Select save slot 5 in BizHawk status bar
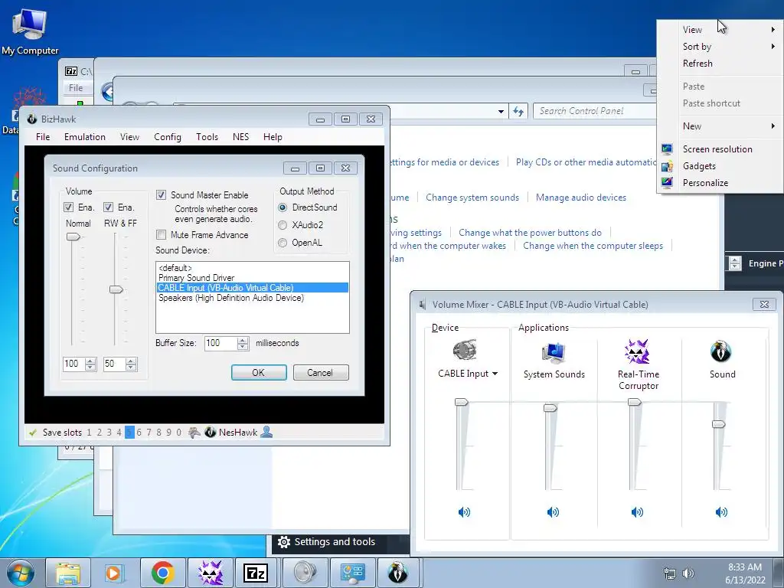 click(x=129, y=432)
